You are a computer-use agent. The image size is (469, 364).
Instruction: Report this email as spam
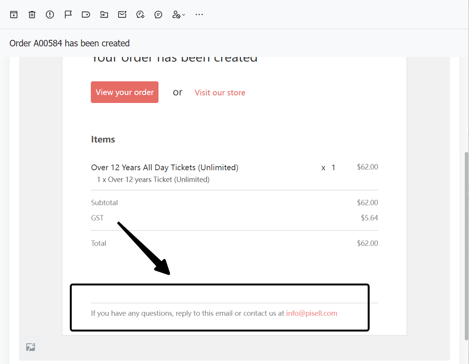pyautogui.click(x=50, y=14)
